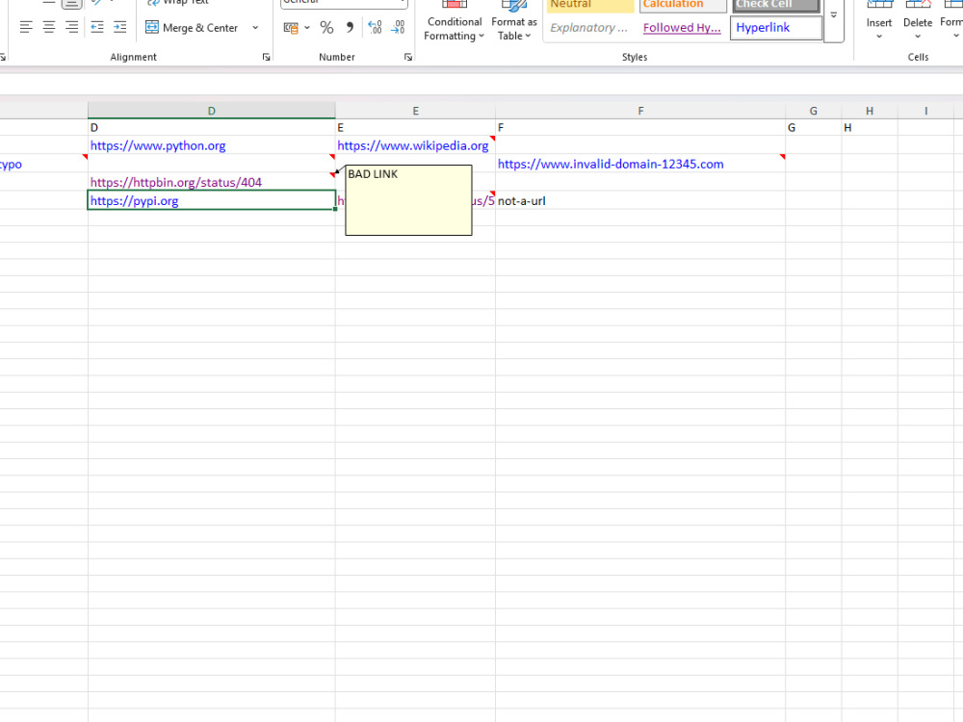Select column G header

click(x=813, y=111)
